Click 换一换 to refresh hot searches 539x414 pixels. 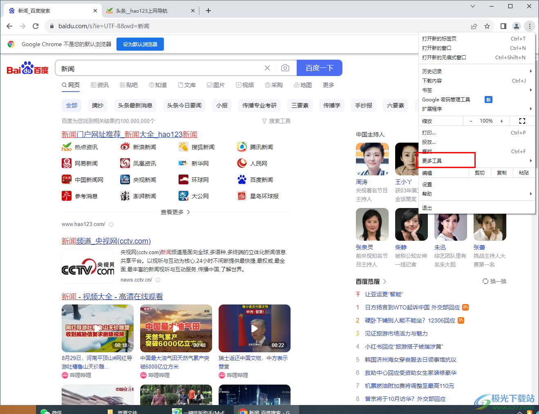[x=494, y=281]
